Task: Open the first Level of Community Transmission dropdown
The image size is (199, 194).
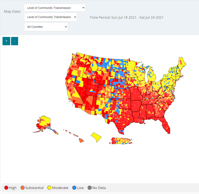Action: pos(55,8)
